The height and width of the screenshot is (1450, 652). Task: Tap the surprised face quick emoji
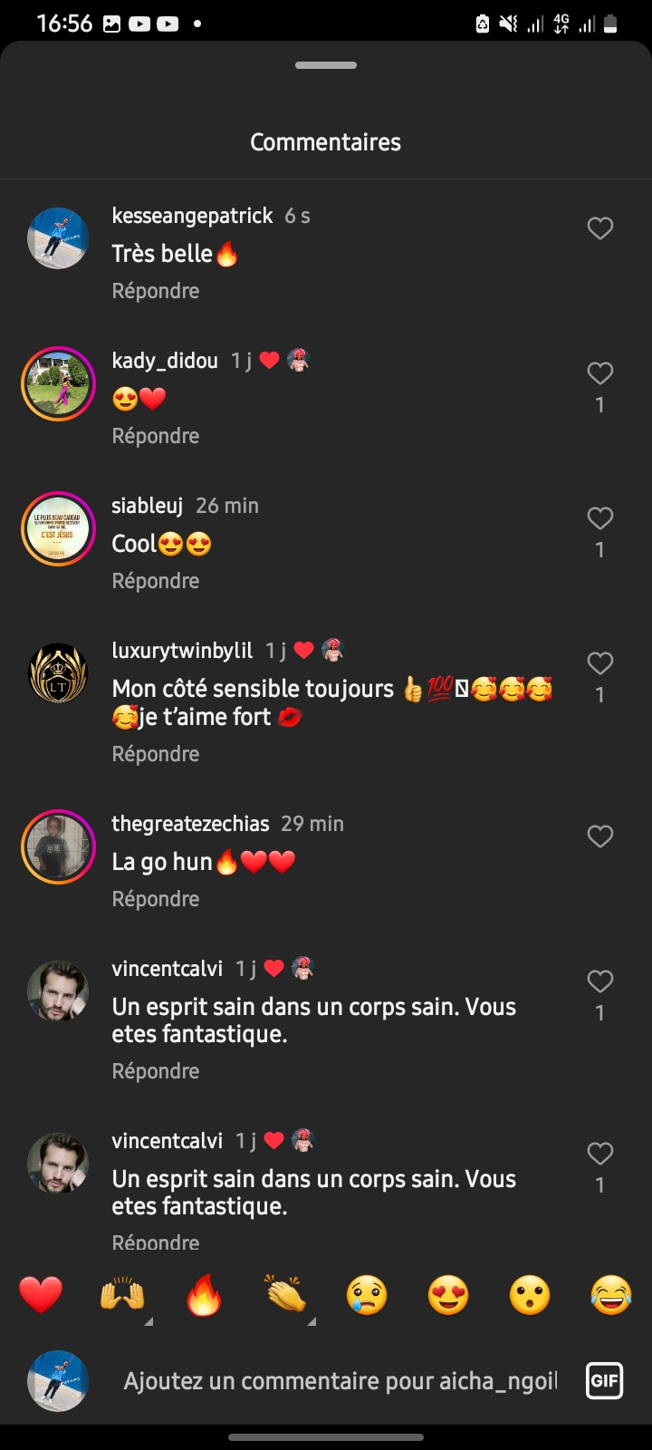coord(530,1295)
